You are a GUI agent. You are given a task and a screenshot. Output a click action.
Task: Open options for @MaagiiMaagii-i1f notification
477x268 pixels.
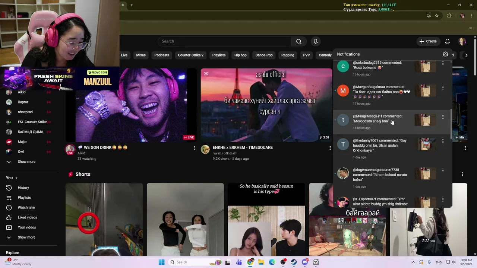pos(443,117)
